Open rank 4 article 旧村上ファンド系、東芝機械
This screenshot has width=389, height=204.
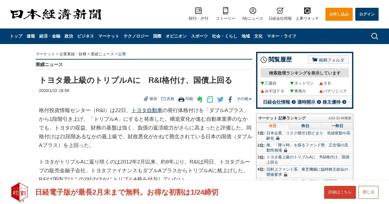click(x=307, y=172)
